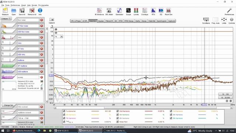The width and height of the screenshot is (236, 133).
Task: Open graph Limits icon
Action: (x=224, y=21)
